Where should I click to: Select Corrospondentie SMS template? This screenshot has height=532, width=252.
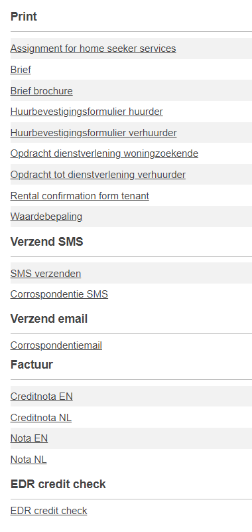(x=59, y=294)
